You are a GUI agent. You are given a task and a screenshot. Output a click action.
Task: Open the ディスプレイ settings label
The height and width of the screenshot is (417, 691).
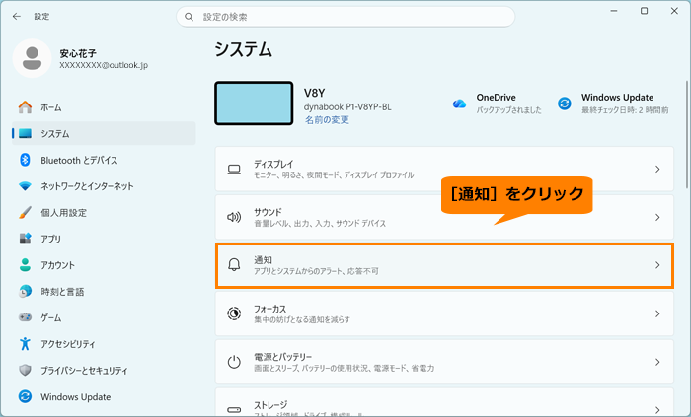(x=273, y=164)
